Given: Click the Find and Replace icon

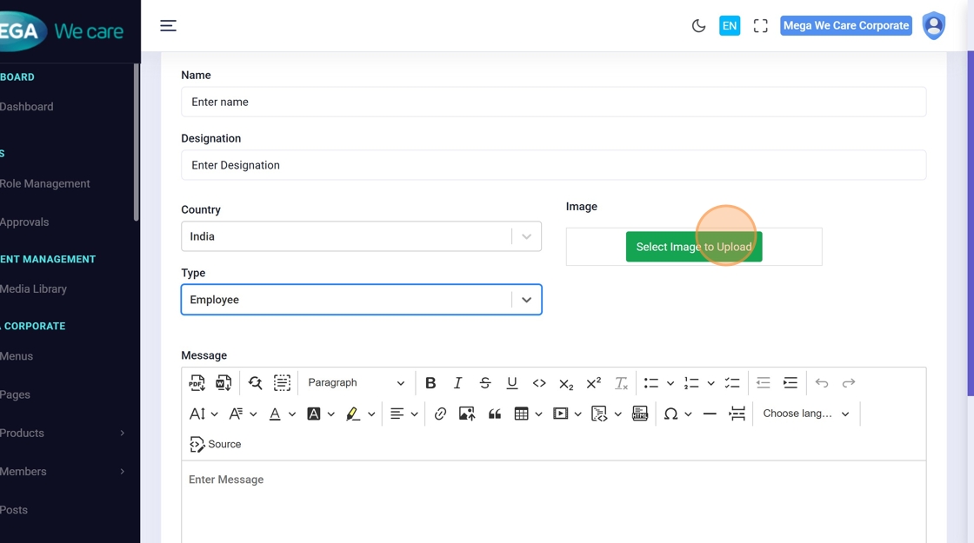Looking at the screenshot, I should (255, 383).
